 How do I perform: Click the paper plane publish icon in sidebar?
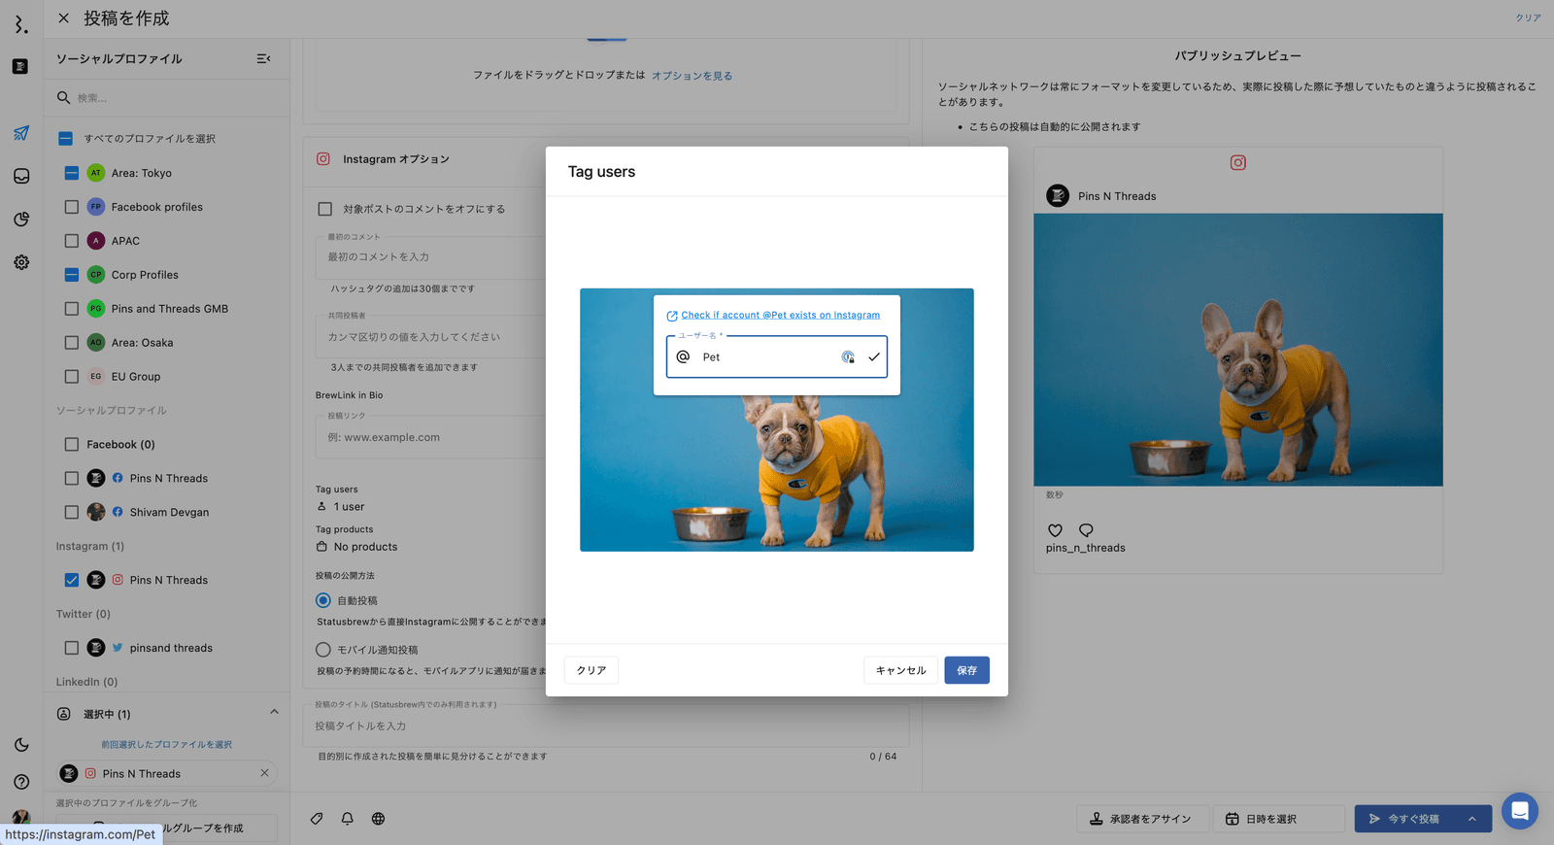[x=21, y=133]
